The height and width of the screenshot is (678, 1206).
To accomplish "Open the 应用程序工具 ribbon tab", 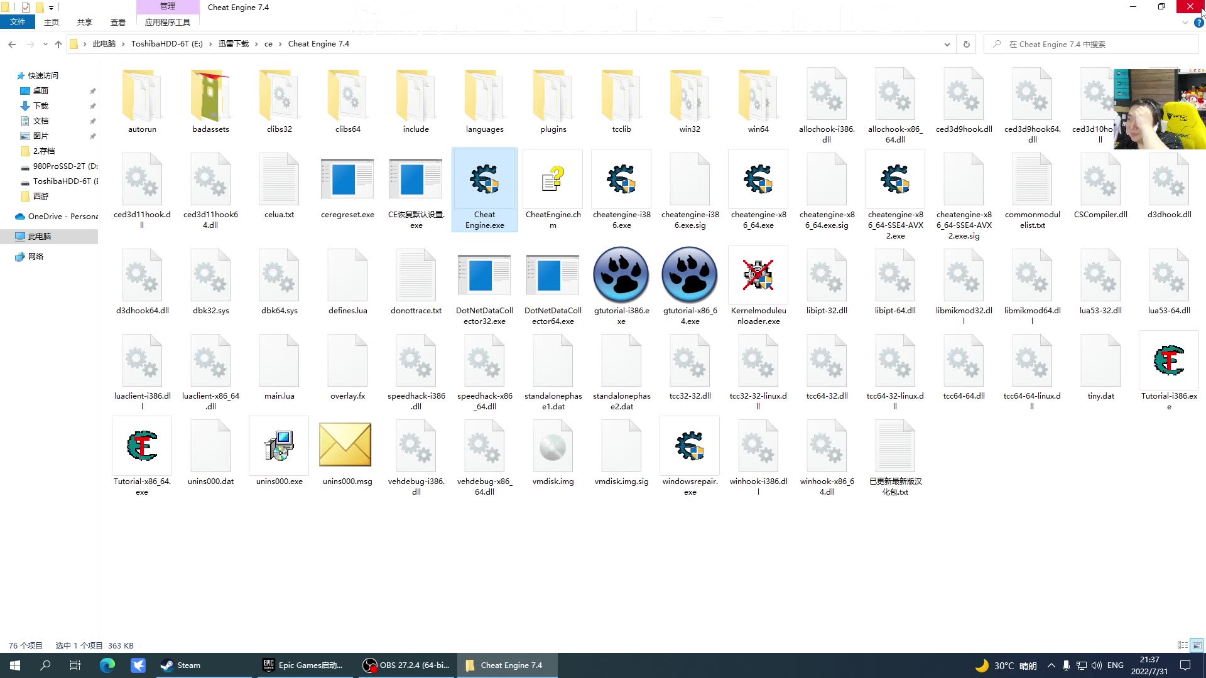I will pos(168,22).
